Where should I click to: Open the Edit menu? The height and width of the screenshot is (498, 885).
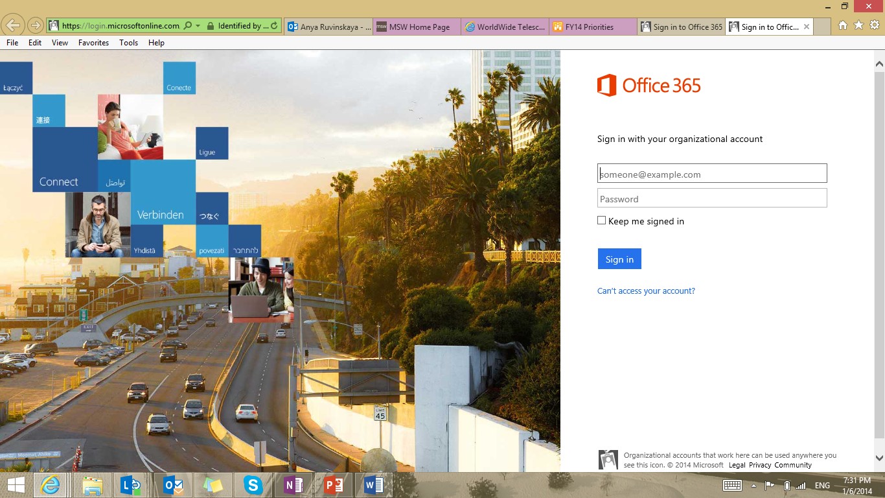(x=35, y=43)
